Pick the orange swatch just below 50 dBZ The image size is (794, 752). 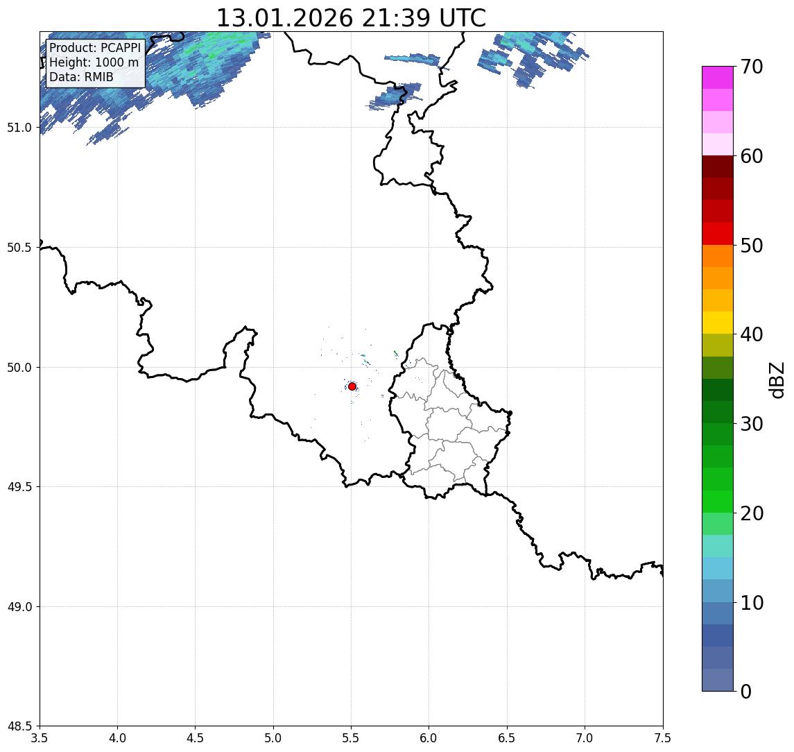tap(718, 256)
